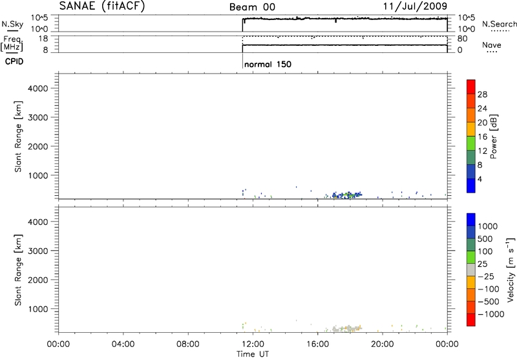Click the N.Sky legend label
This screenshot has width=517, height=358.
point(12,24)
